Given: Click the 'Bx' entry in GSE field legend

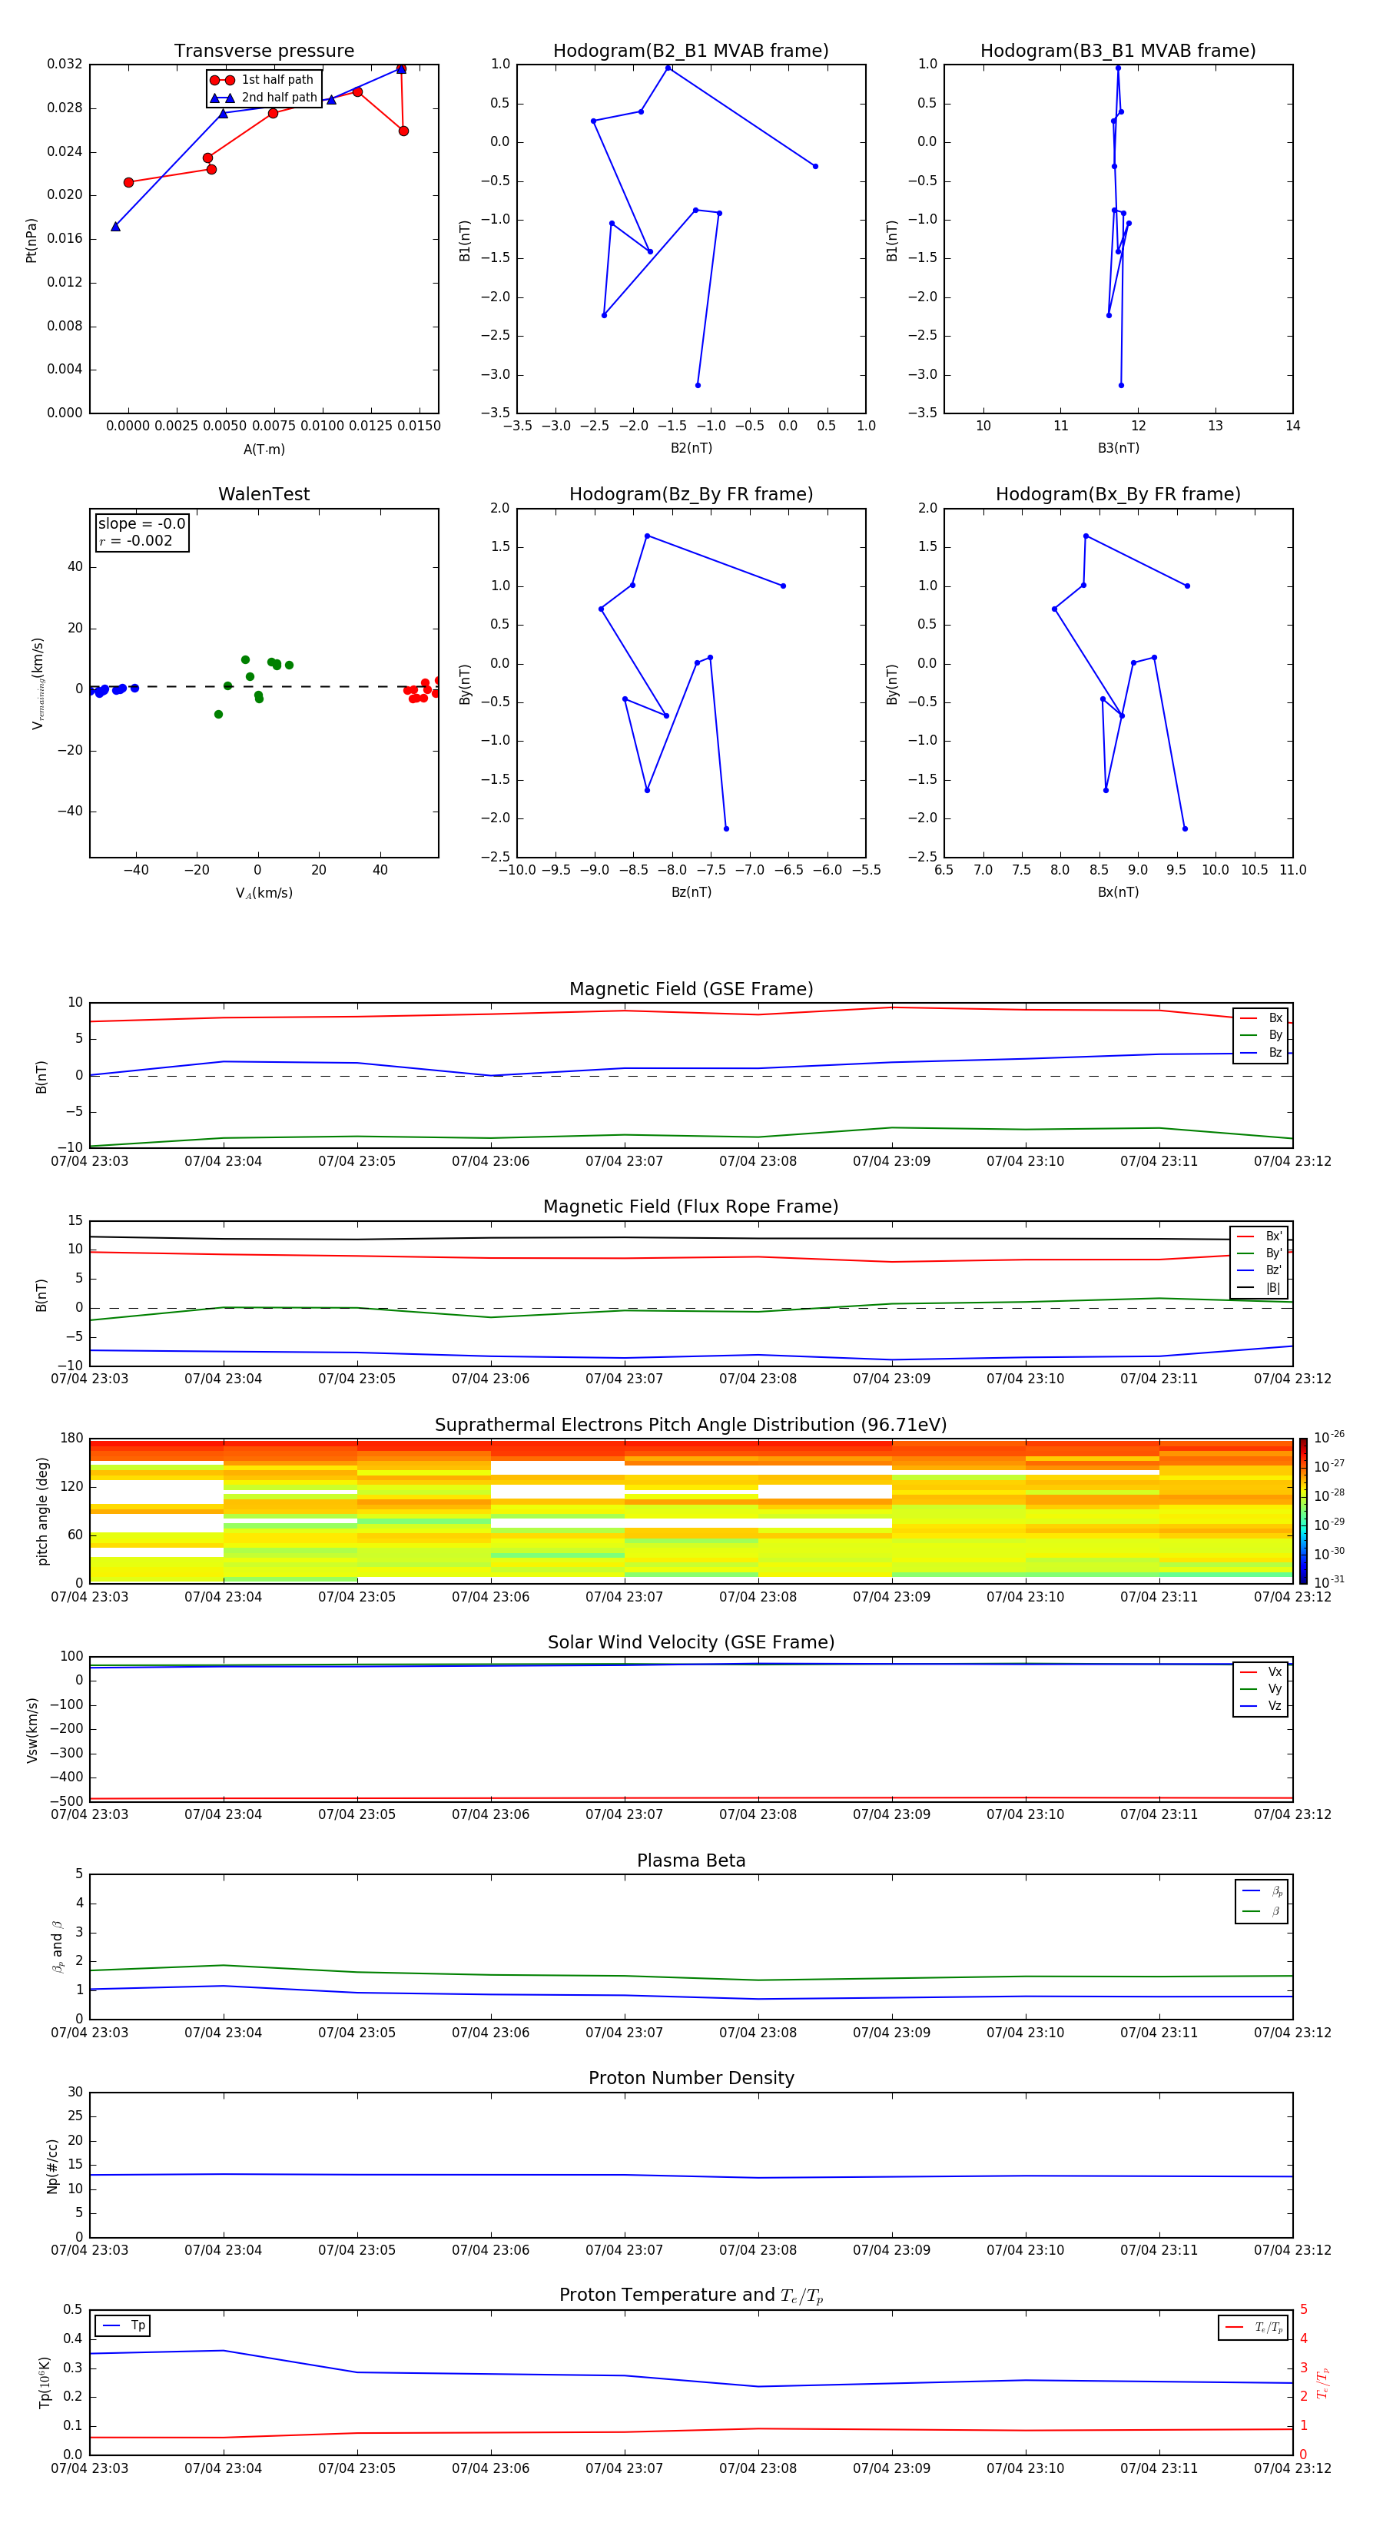Looking at the screenshot, I should (1261, 1019).
